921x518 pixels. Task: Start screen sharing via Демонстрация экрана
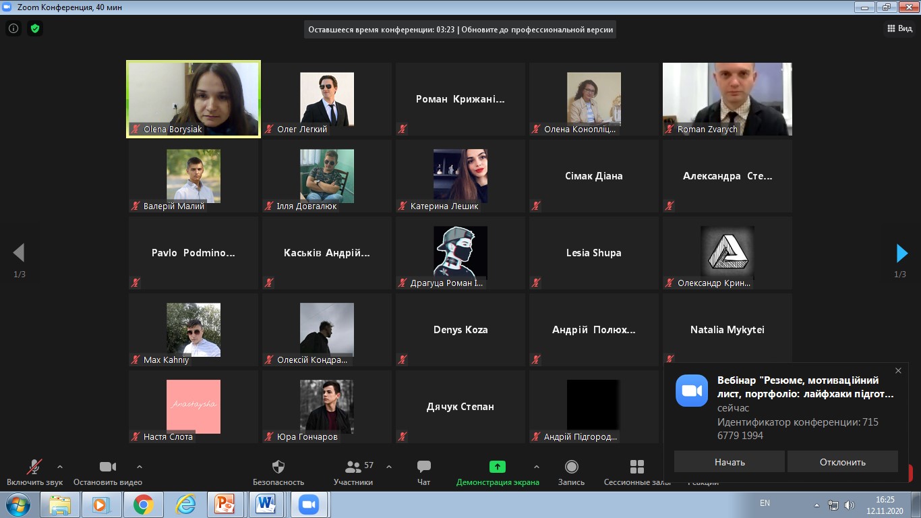(x=498, y=473)
